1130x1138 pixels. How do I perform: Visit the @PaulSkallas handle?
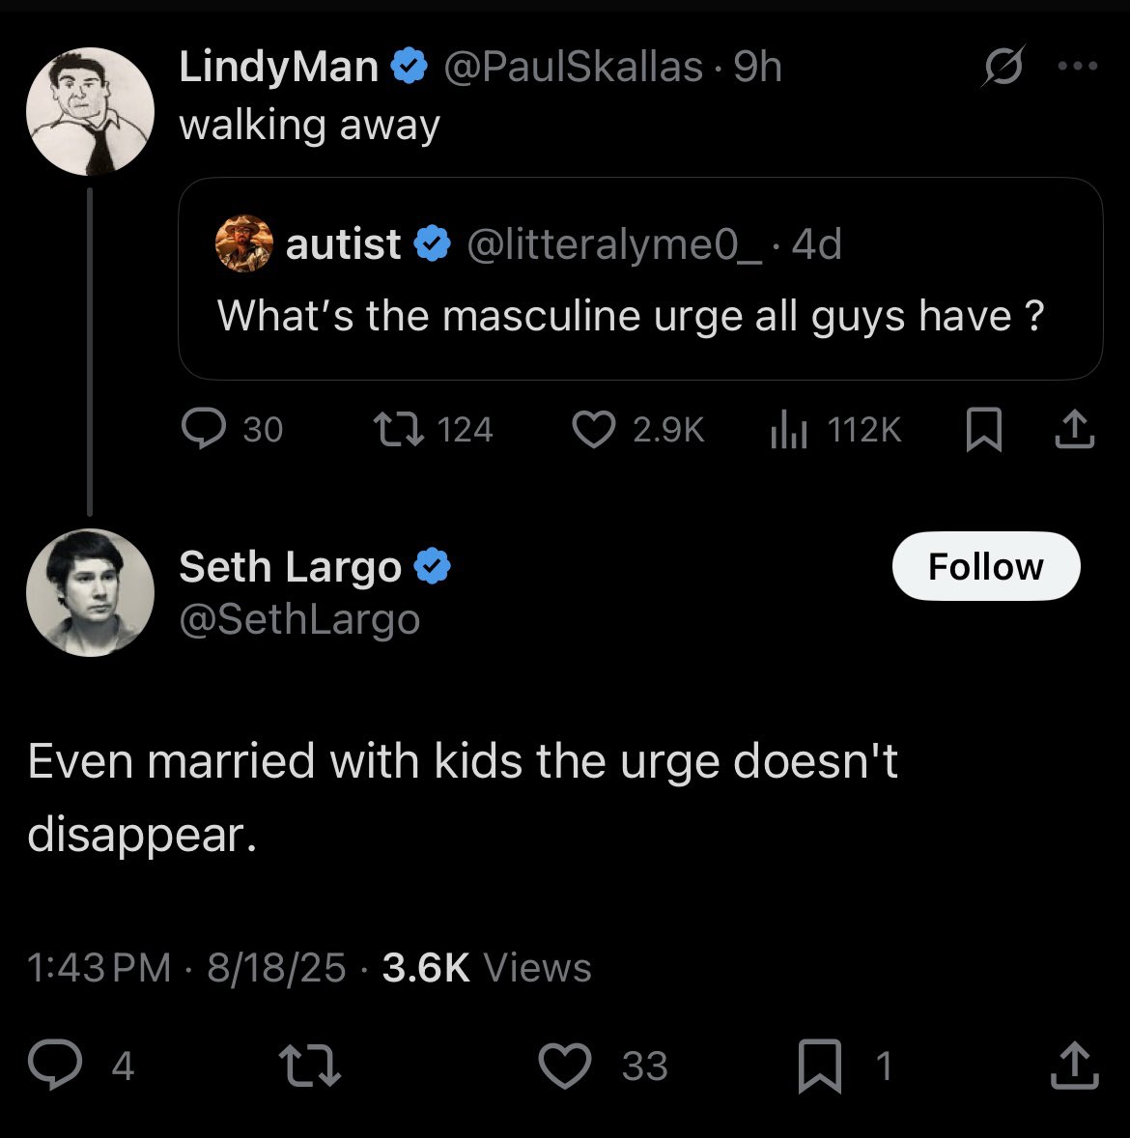coord(574,67)
